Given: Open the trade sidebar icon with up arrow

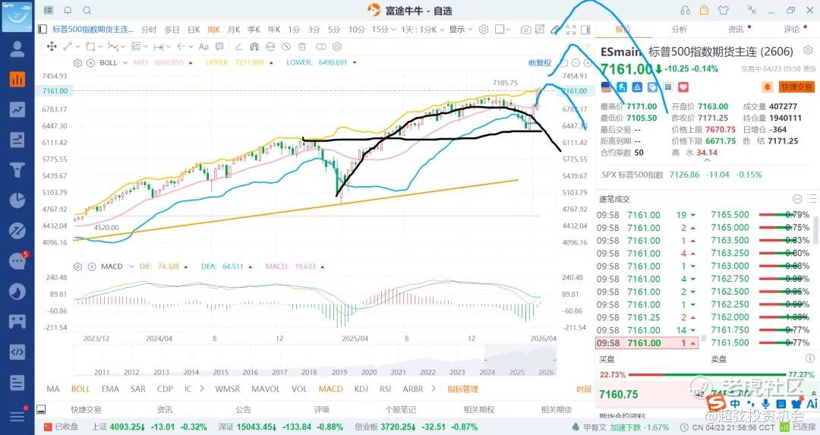Looking at the screenshot, I should pos(17,140).
